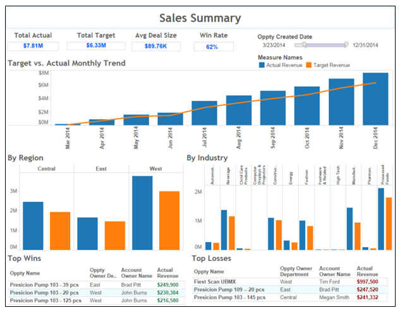Click the East column header in By Region
400x310 pixels.
tap(101, 169)
